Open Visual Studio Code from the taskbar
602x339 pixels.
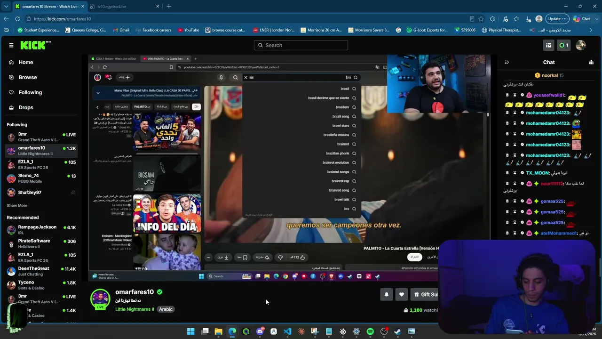tap(287, 331)
